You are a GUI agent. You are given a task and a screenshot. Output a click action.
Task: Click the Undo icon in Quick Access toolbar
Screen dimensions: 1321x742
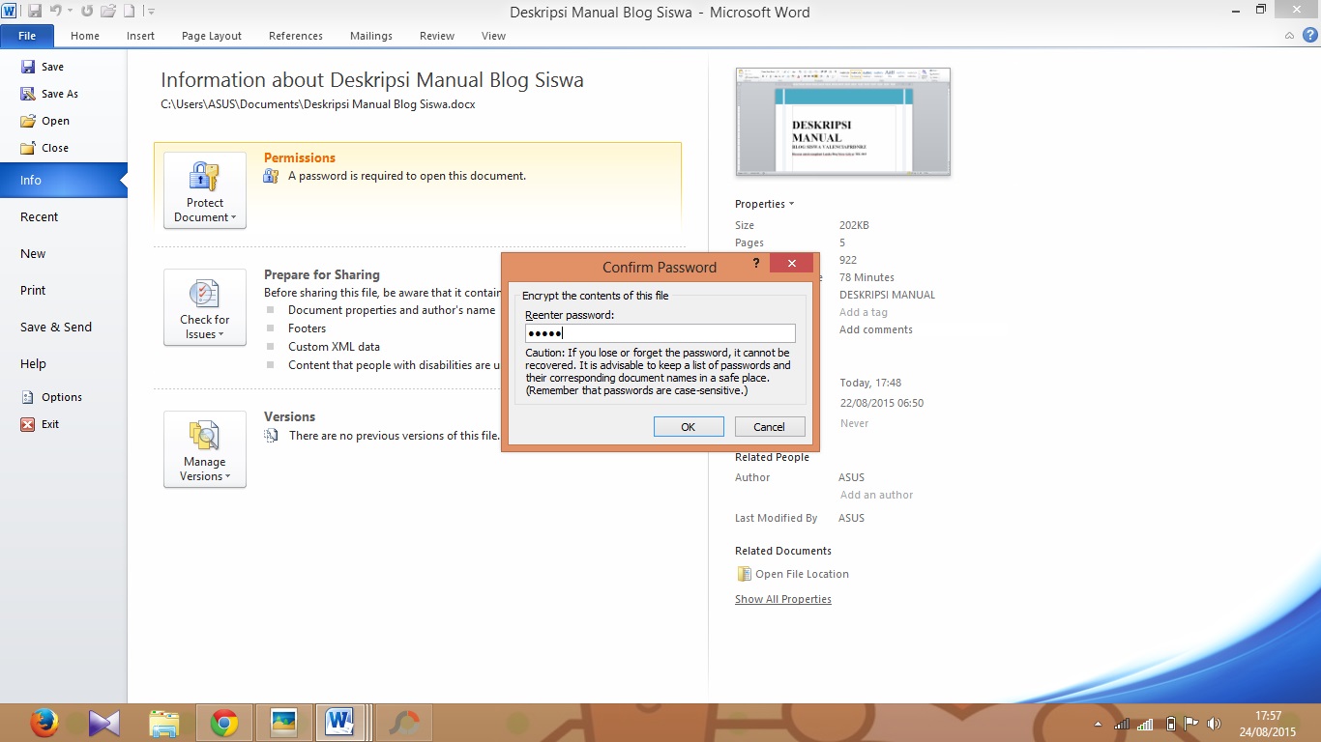[x=56, y=12]
